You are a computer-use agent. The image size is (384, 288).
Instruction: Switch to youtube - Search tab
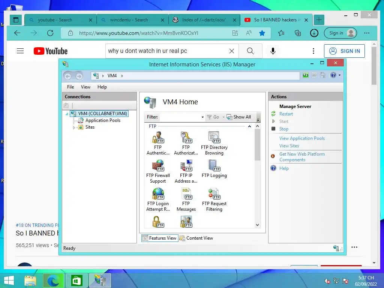coord(60,20)
